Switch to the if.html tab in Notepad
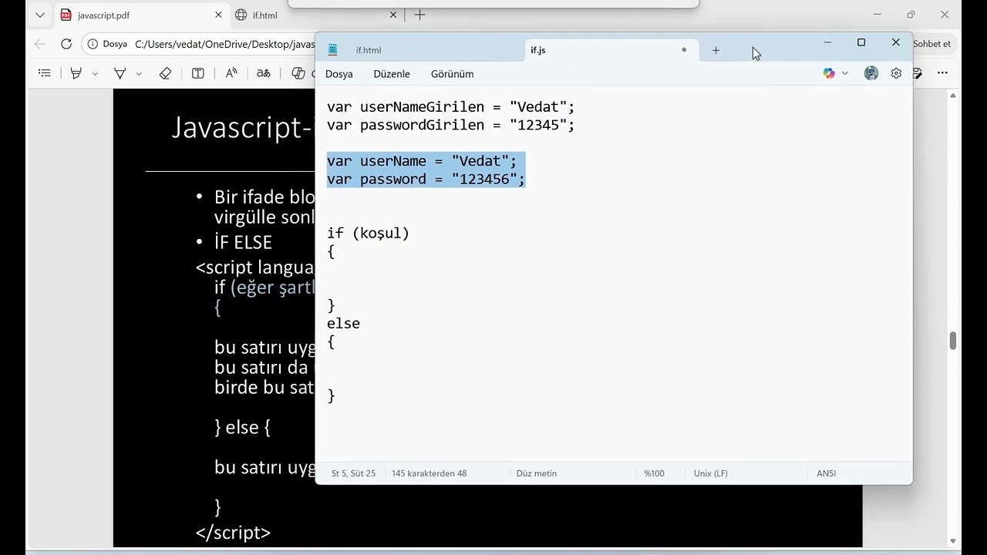This screenshot has height=555, width=987. coord(369,50)
